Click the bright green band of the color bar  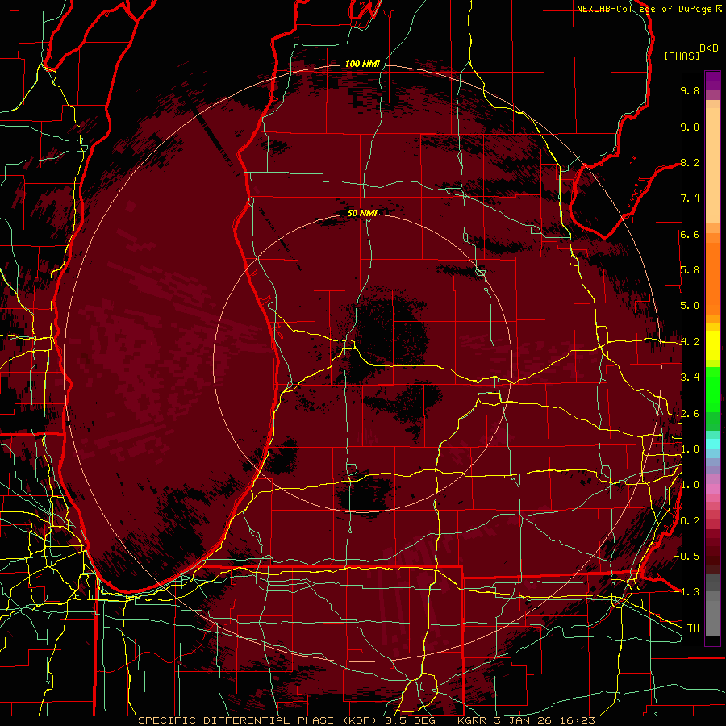click(712, 389)
